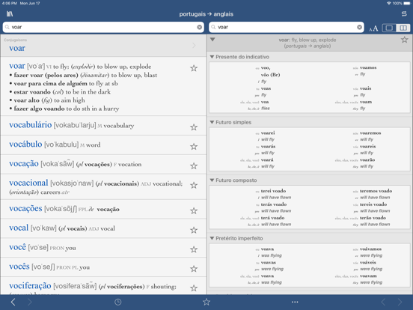The image size is (413, 310).
Task: Star the vociferação entry
Action: (194, 288)
